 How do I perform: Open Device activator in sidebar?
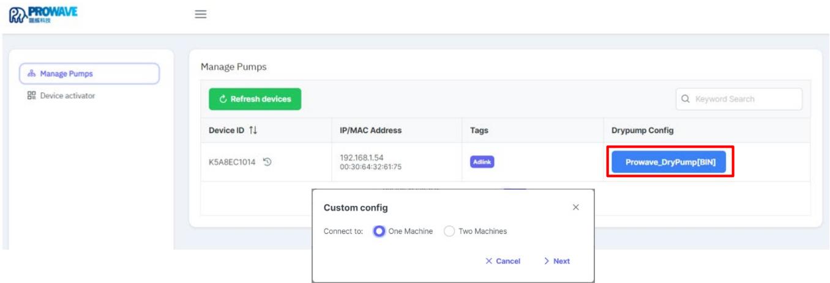[x=61, y=96]
